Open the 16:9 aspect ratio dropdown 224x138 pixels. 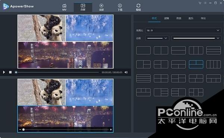(x=183, y=30)
